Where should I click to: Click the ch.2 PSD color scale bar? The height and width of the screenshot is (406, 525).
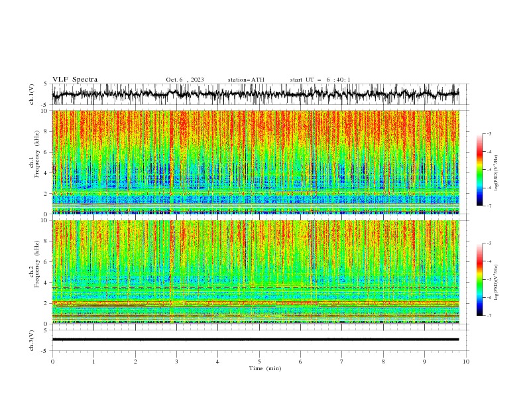click(x=479, y=279)
